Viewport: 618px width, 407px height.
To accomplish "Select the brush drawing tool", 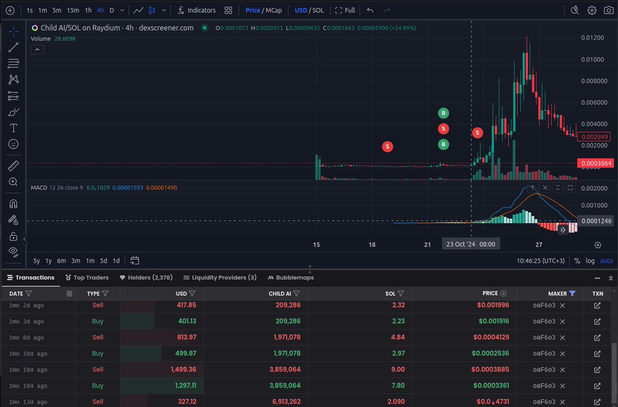I will (13, 112).
